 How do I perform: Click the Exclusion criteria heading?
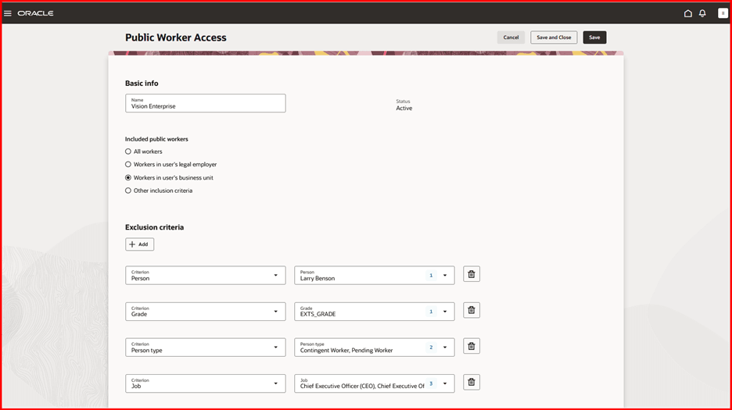pyautogui.click(x=155, y=227)
